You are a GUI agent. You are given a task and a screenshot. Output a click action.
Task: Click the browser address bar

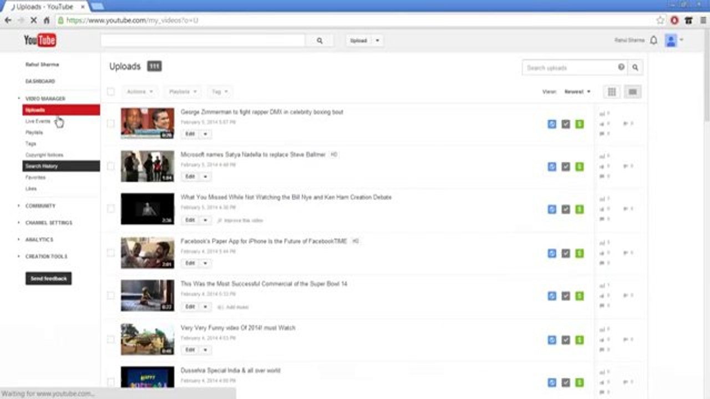(x=355, y=20)
